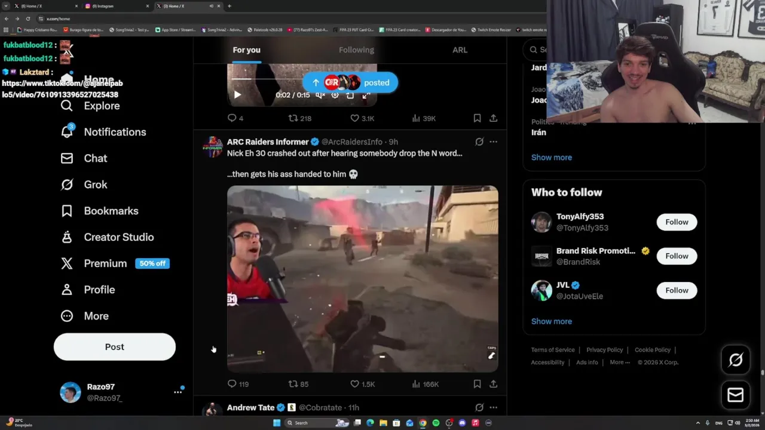Follow JVL @JotaUveEle

(x=677, y=290)
